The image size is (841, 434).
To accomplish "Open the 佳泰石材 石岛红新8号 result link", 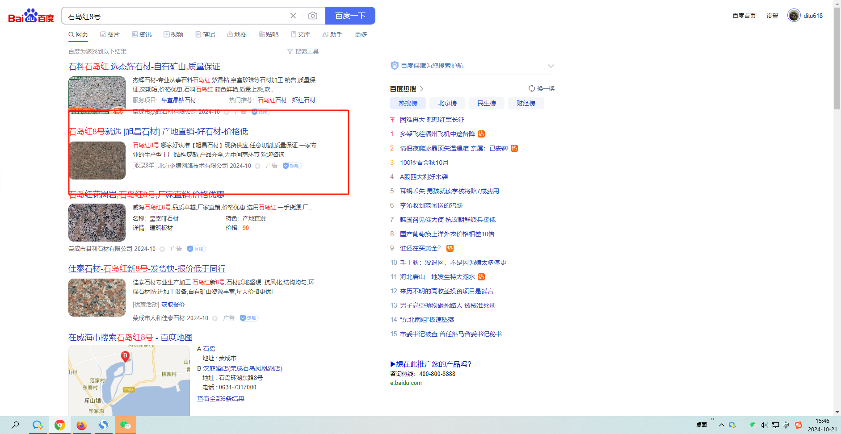I will pyautogui.click(x=147, y=268).
